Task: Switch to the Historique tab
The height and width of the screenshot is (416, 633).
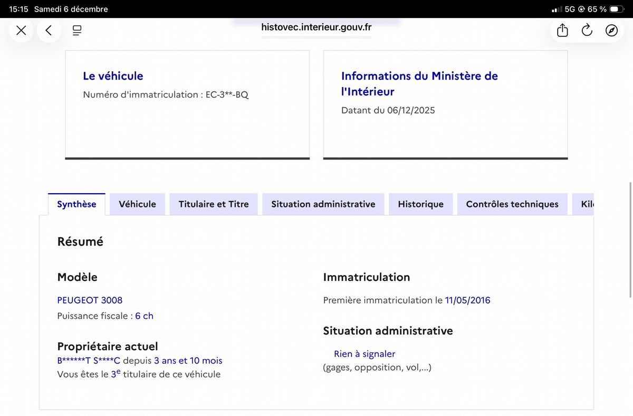Action: click(x=421, y=204)
